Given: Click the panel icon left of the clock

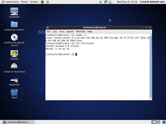Looking at the screenshot, I should click(110, 2).
